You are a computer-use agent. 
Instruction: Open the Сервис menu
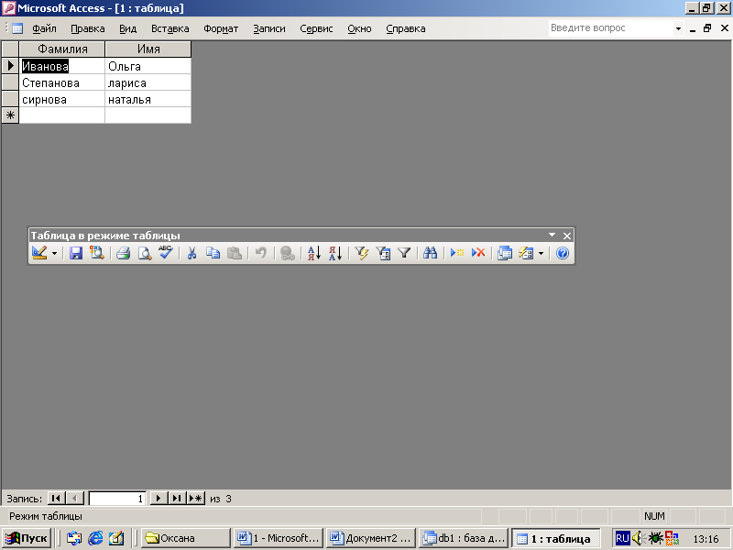[316, 28]
